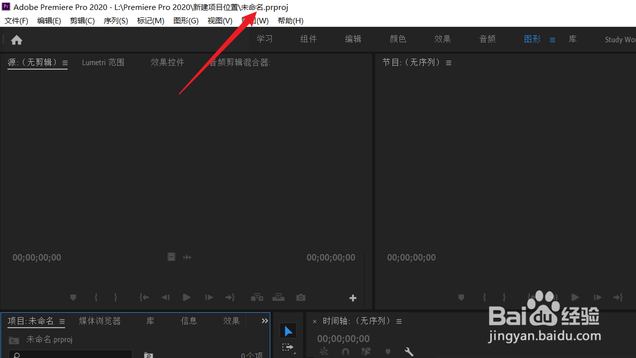636x358 pixels.
Task: Click the Insert edit button
Action: (x=257, y=297)
